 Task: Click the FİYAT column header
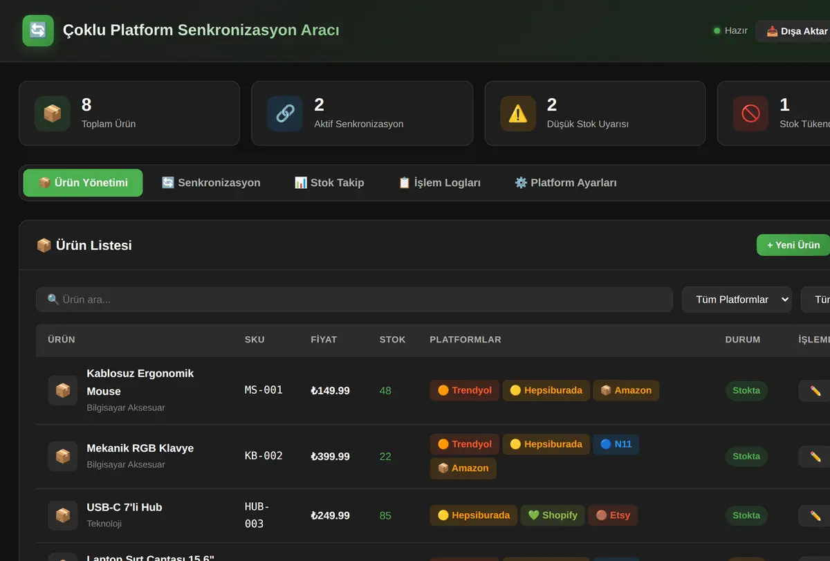(x=324, y=340)
